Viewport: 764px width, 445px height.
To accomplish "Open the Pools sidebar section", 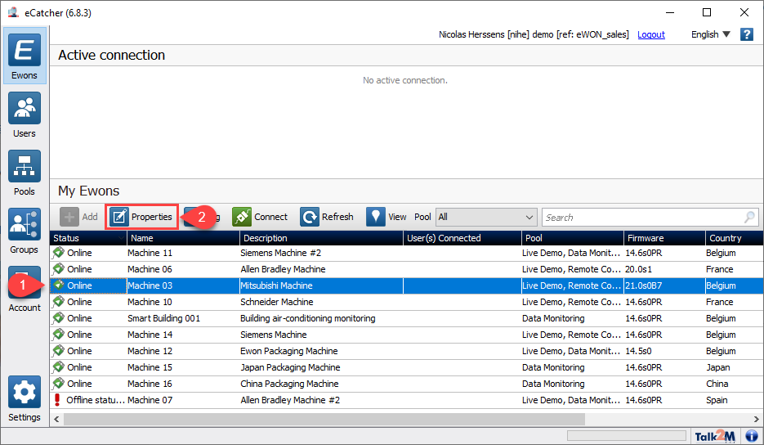I will coord(25,173).
